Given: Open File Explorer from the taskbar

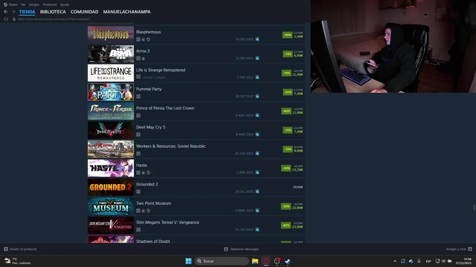Looking at the screenshot, I should click(x=255, y=261).
